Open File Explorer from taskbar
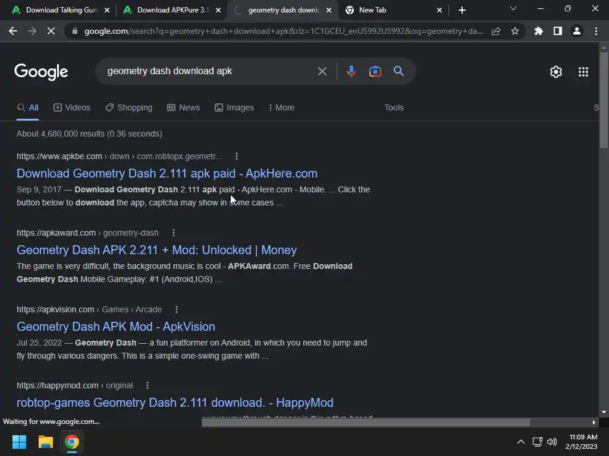 click(x=45, y=442)
